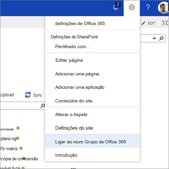The height and width of the screenshot is (169, 169).
Task: Open the help question mark icon
Action: pos(148,7)
